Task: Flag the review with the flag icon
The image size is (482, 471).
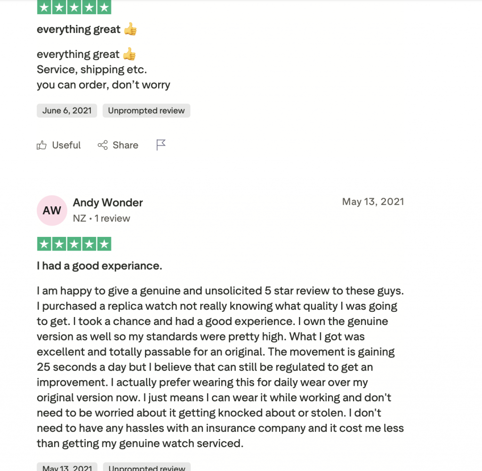Action: point(161,145)
